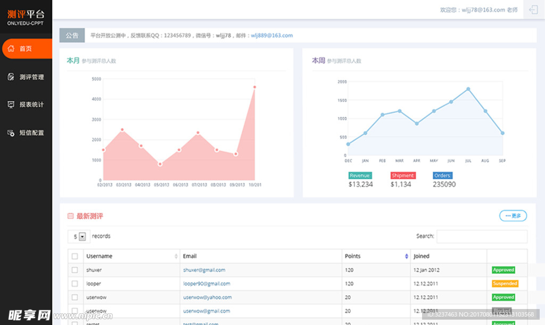The height and width of the screenshot is (325, 545).
Task: Focus the Search input field
Action: tap(482, 236)
